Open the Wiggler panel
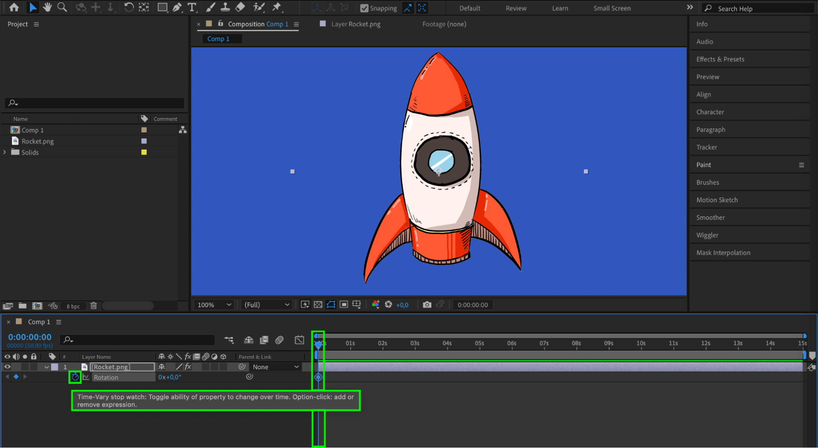The height and width of the screenshot is (448, 818). coord(707,235)
